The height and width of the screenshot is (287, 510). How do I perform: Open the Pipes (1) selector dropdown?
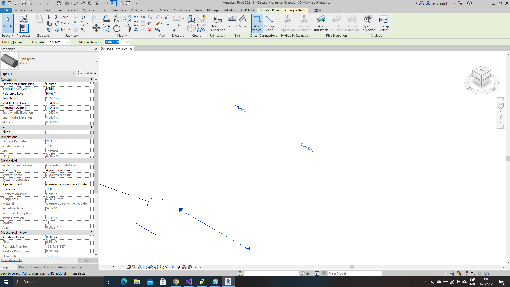74,74
